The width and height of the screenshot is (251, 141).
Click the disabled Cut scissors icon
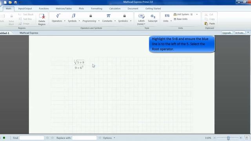tap(206, 14)
